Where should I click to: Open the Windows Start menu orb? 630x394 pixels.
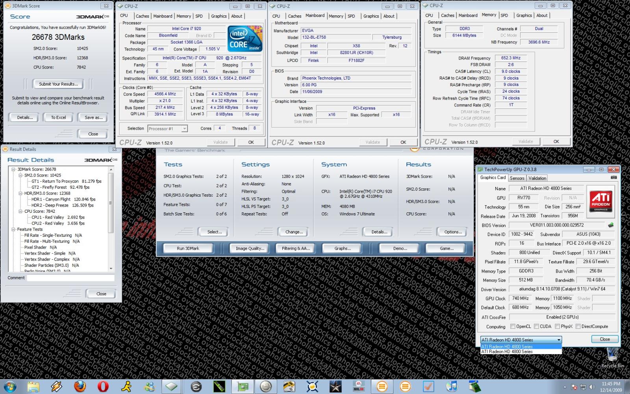9,387
